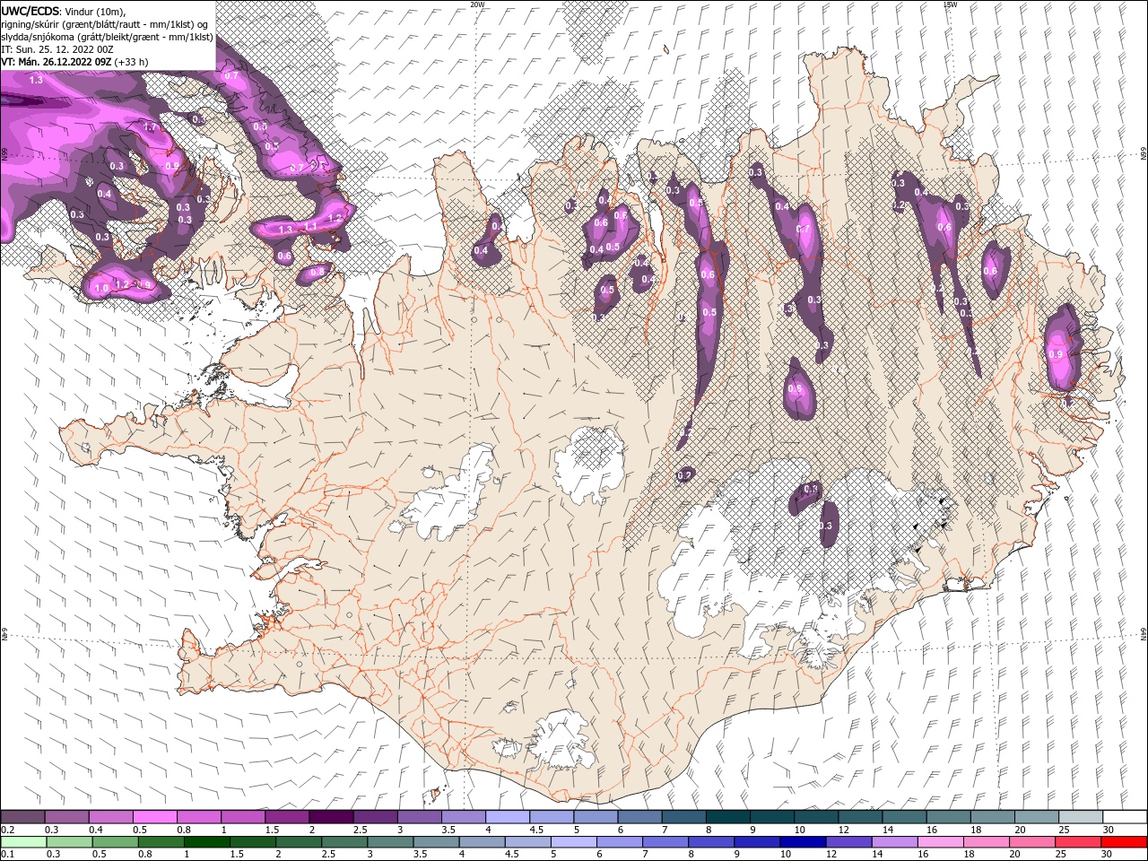Image resolution: width=1148 pixels, height=861 pixels.
Task: Select the pale grey snow swatch at 25
Action: 1081,817
